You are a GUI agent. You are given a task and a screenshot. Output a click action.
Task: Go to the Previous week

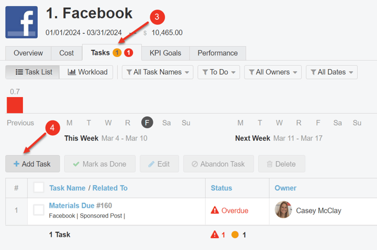coord(20,123)
